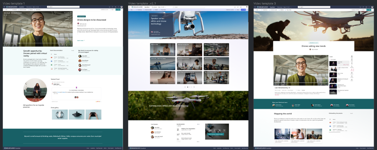Open 'Mapping the world' heading
Viewport: 377px width, 150px height.
click(x=283, y=114)
